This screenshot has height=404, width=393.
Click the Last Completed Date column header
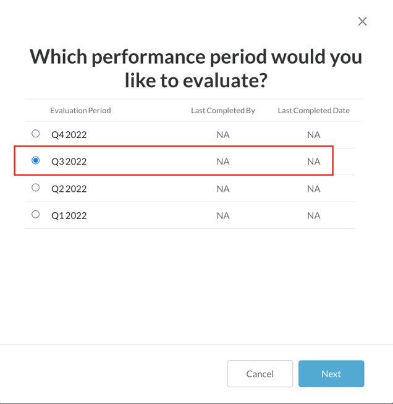(314, 111)
